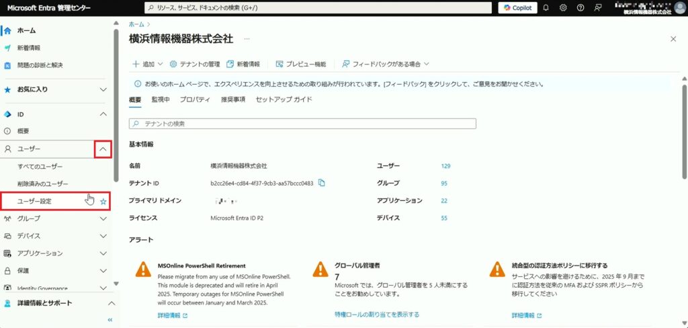Click テナントの管理 in the toolbar

[194, 64]
